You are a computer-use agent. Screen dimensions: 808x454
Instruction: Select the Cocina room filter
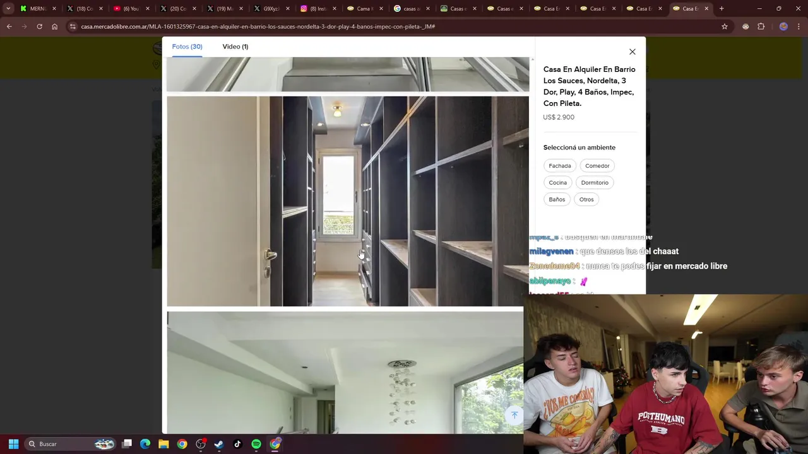[x=557, y=183]
